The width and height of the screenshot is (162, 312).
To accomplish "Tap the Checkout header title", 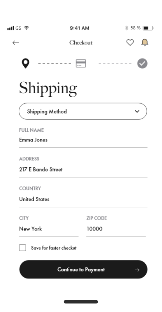I will point(81,43).
